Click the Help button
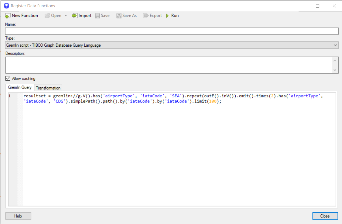This screenshot has width=342, height=224. click(18, 216)
